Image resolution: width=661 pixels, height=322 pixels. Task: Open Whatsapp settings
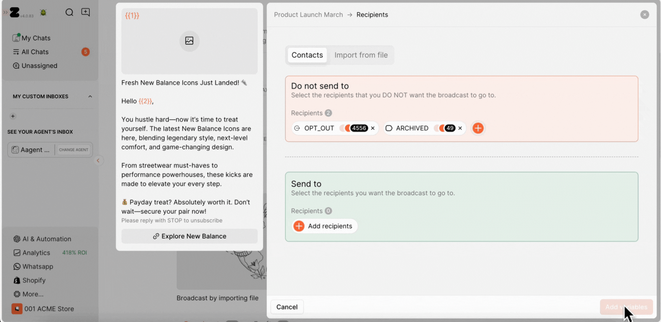(x=33, y=267)
